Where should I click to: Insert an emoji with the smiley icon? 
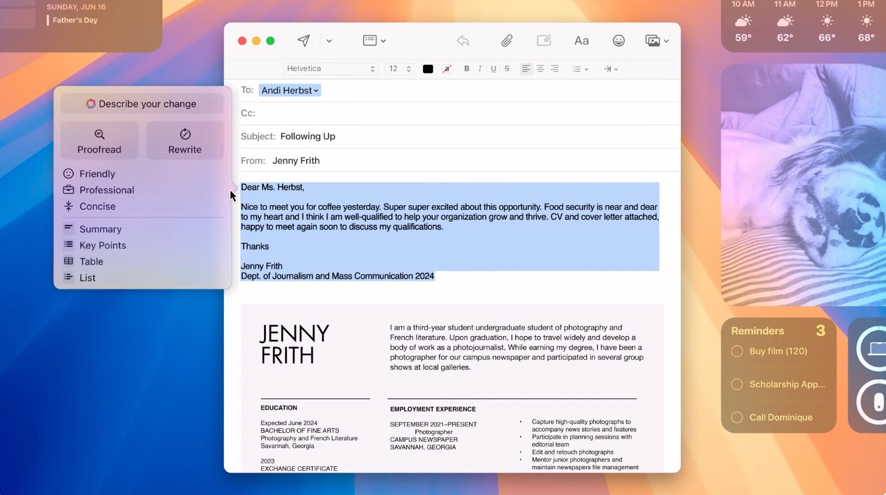(x=618, y=40)
